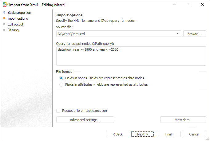The width and height of the screenshot is (210, 141).
Task: Maximize the Editing wizard window
Action: click(188, 5)
